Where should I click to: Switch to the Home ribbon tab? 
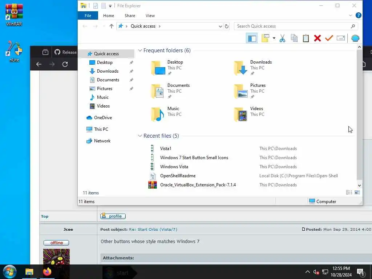108,16
